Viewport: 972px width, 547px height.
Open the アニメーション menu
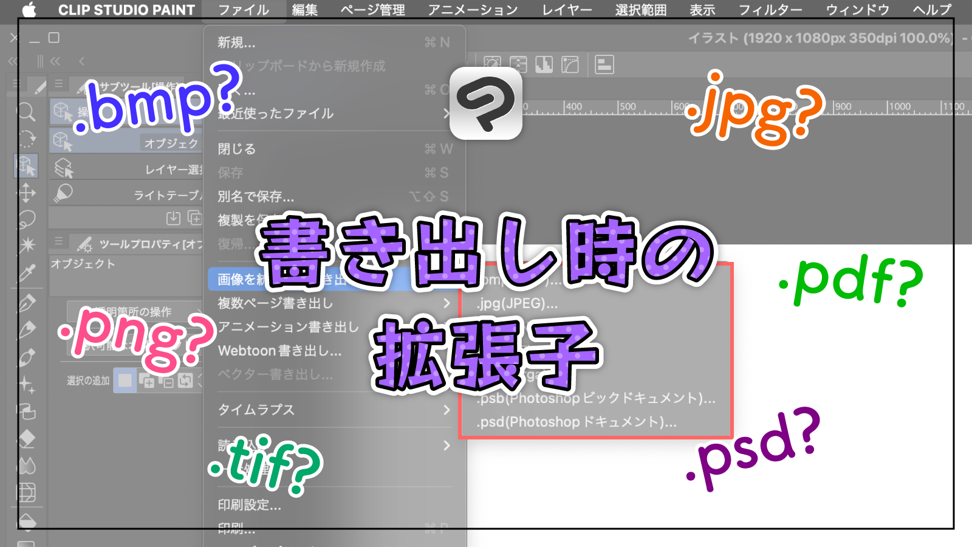click(x=473, y=10)
